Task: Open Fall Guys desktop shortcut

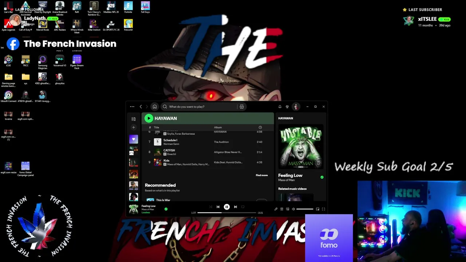Action: pyautogui.click(x=145, y=8)
